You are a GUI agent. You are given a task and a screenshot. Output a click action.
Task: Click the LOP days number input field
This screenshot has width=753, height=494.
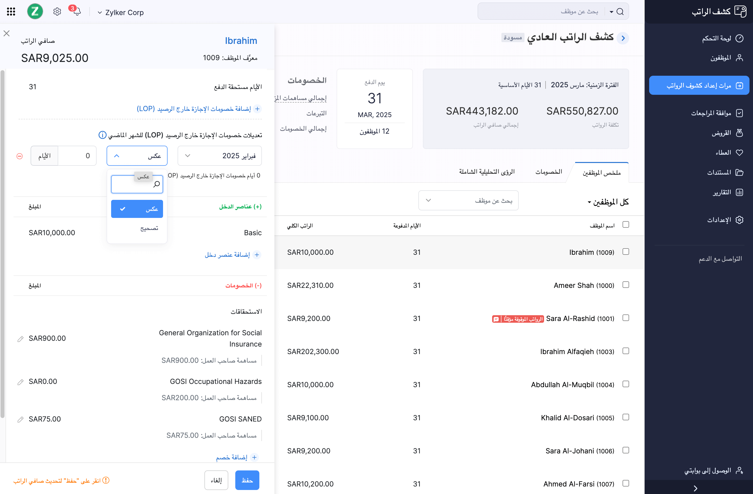tap(77, 156)
